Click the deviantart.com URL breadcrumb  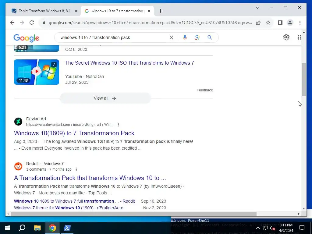pyautogui.click(x=70, y=125)
